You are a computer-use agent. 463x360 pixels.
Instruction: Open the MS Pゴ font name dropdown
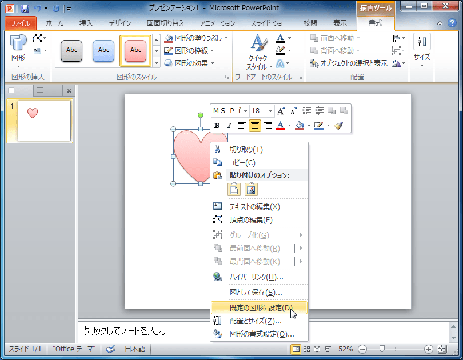click(245, 111)
